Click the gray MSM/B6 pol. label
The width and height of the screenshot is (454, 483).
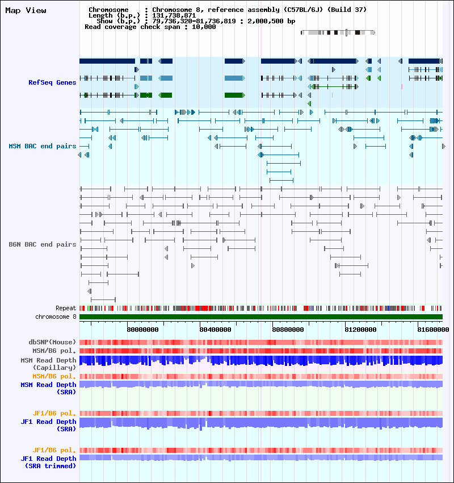pyautogui.click(x=54, y=351)
